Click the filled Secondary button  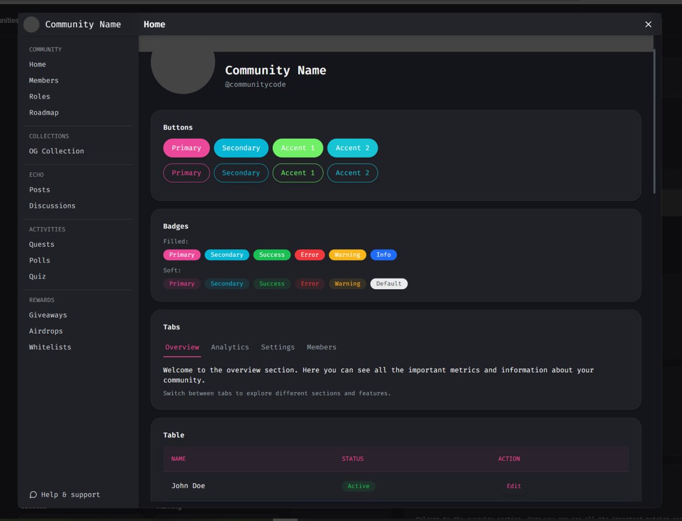241,148
